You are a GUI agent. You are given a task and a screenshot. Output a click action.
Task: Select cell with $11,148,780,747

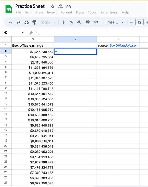tap(33, 88)
